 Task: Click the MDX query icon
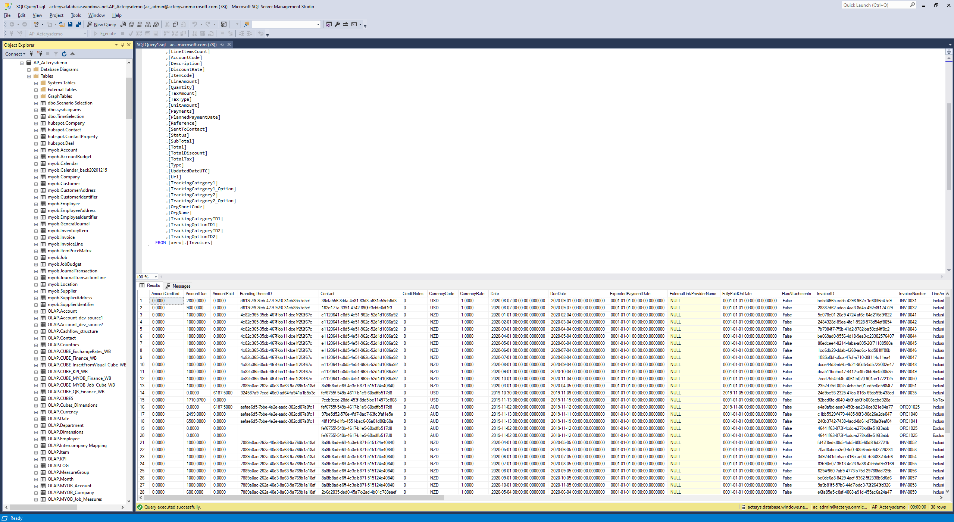131,24
